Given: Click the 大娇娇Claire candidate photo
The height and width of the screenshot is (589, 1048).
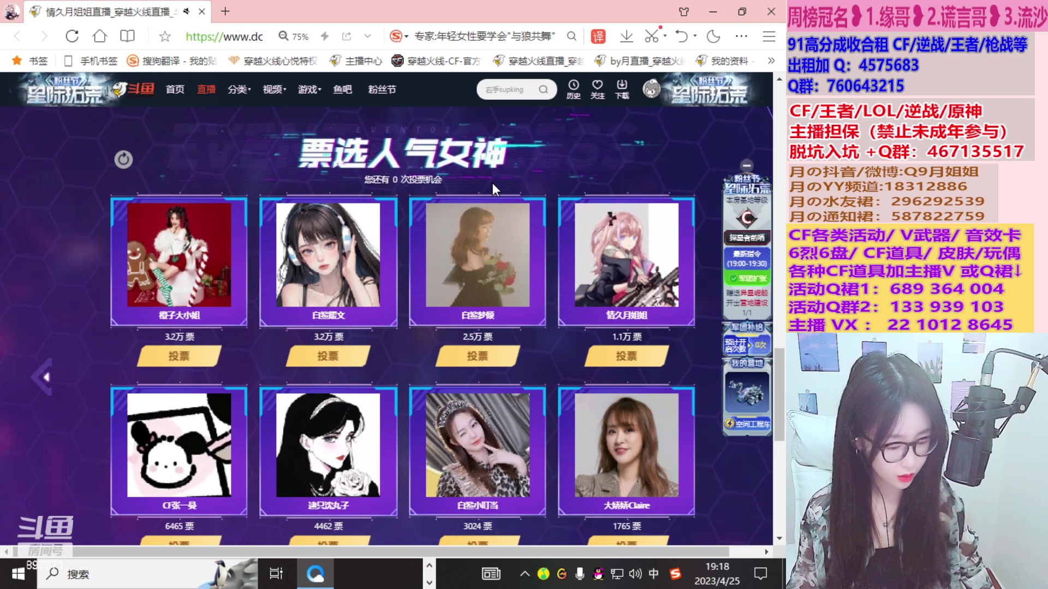Looking at the screenshot, I should pos(627,445).
